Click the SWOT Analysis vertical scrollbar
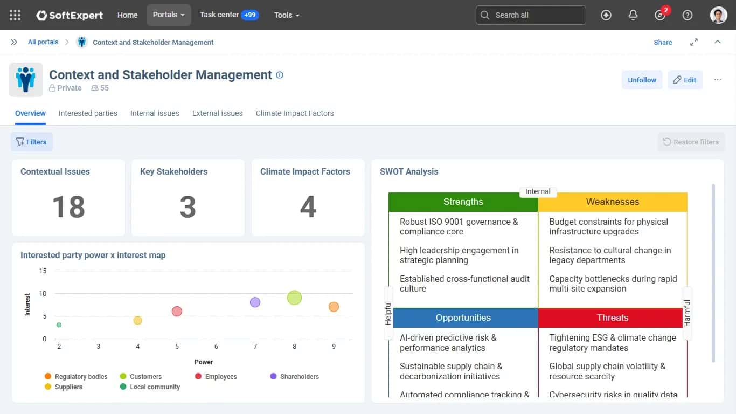Screen dimensions: 736x414 [x=714, y=273]
